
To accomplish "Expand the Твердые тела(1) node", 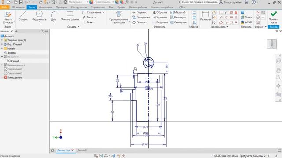I will (2, 40).
